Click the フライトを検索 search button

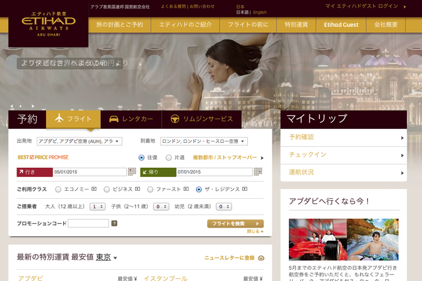coord(235,224)
